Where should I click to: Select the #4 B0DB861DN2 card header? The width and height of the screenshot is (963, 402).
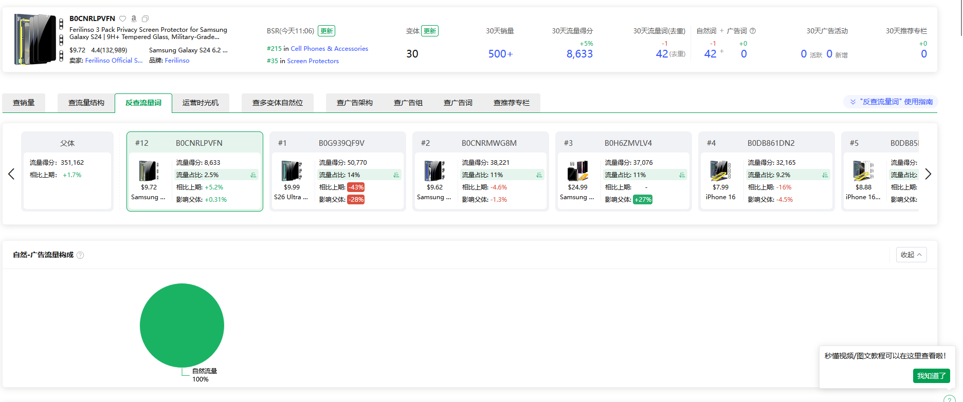767,143
